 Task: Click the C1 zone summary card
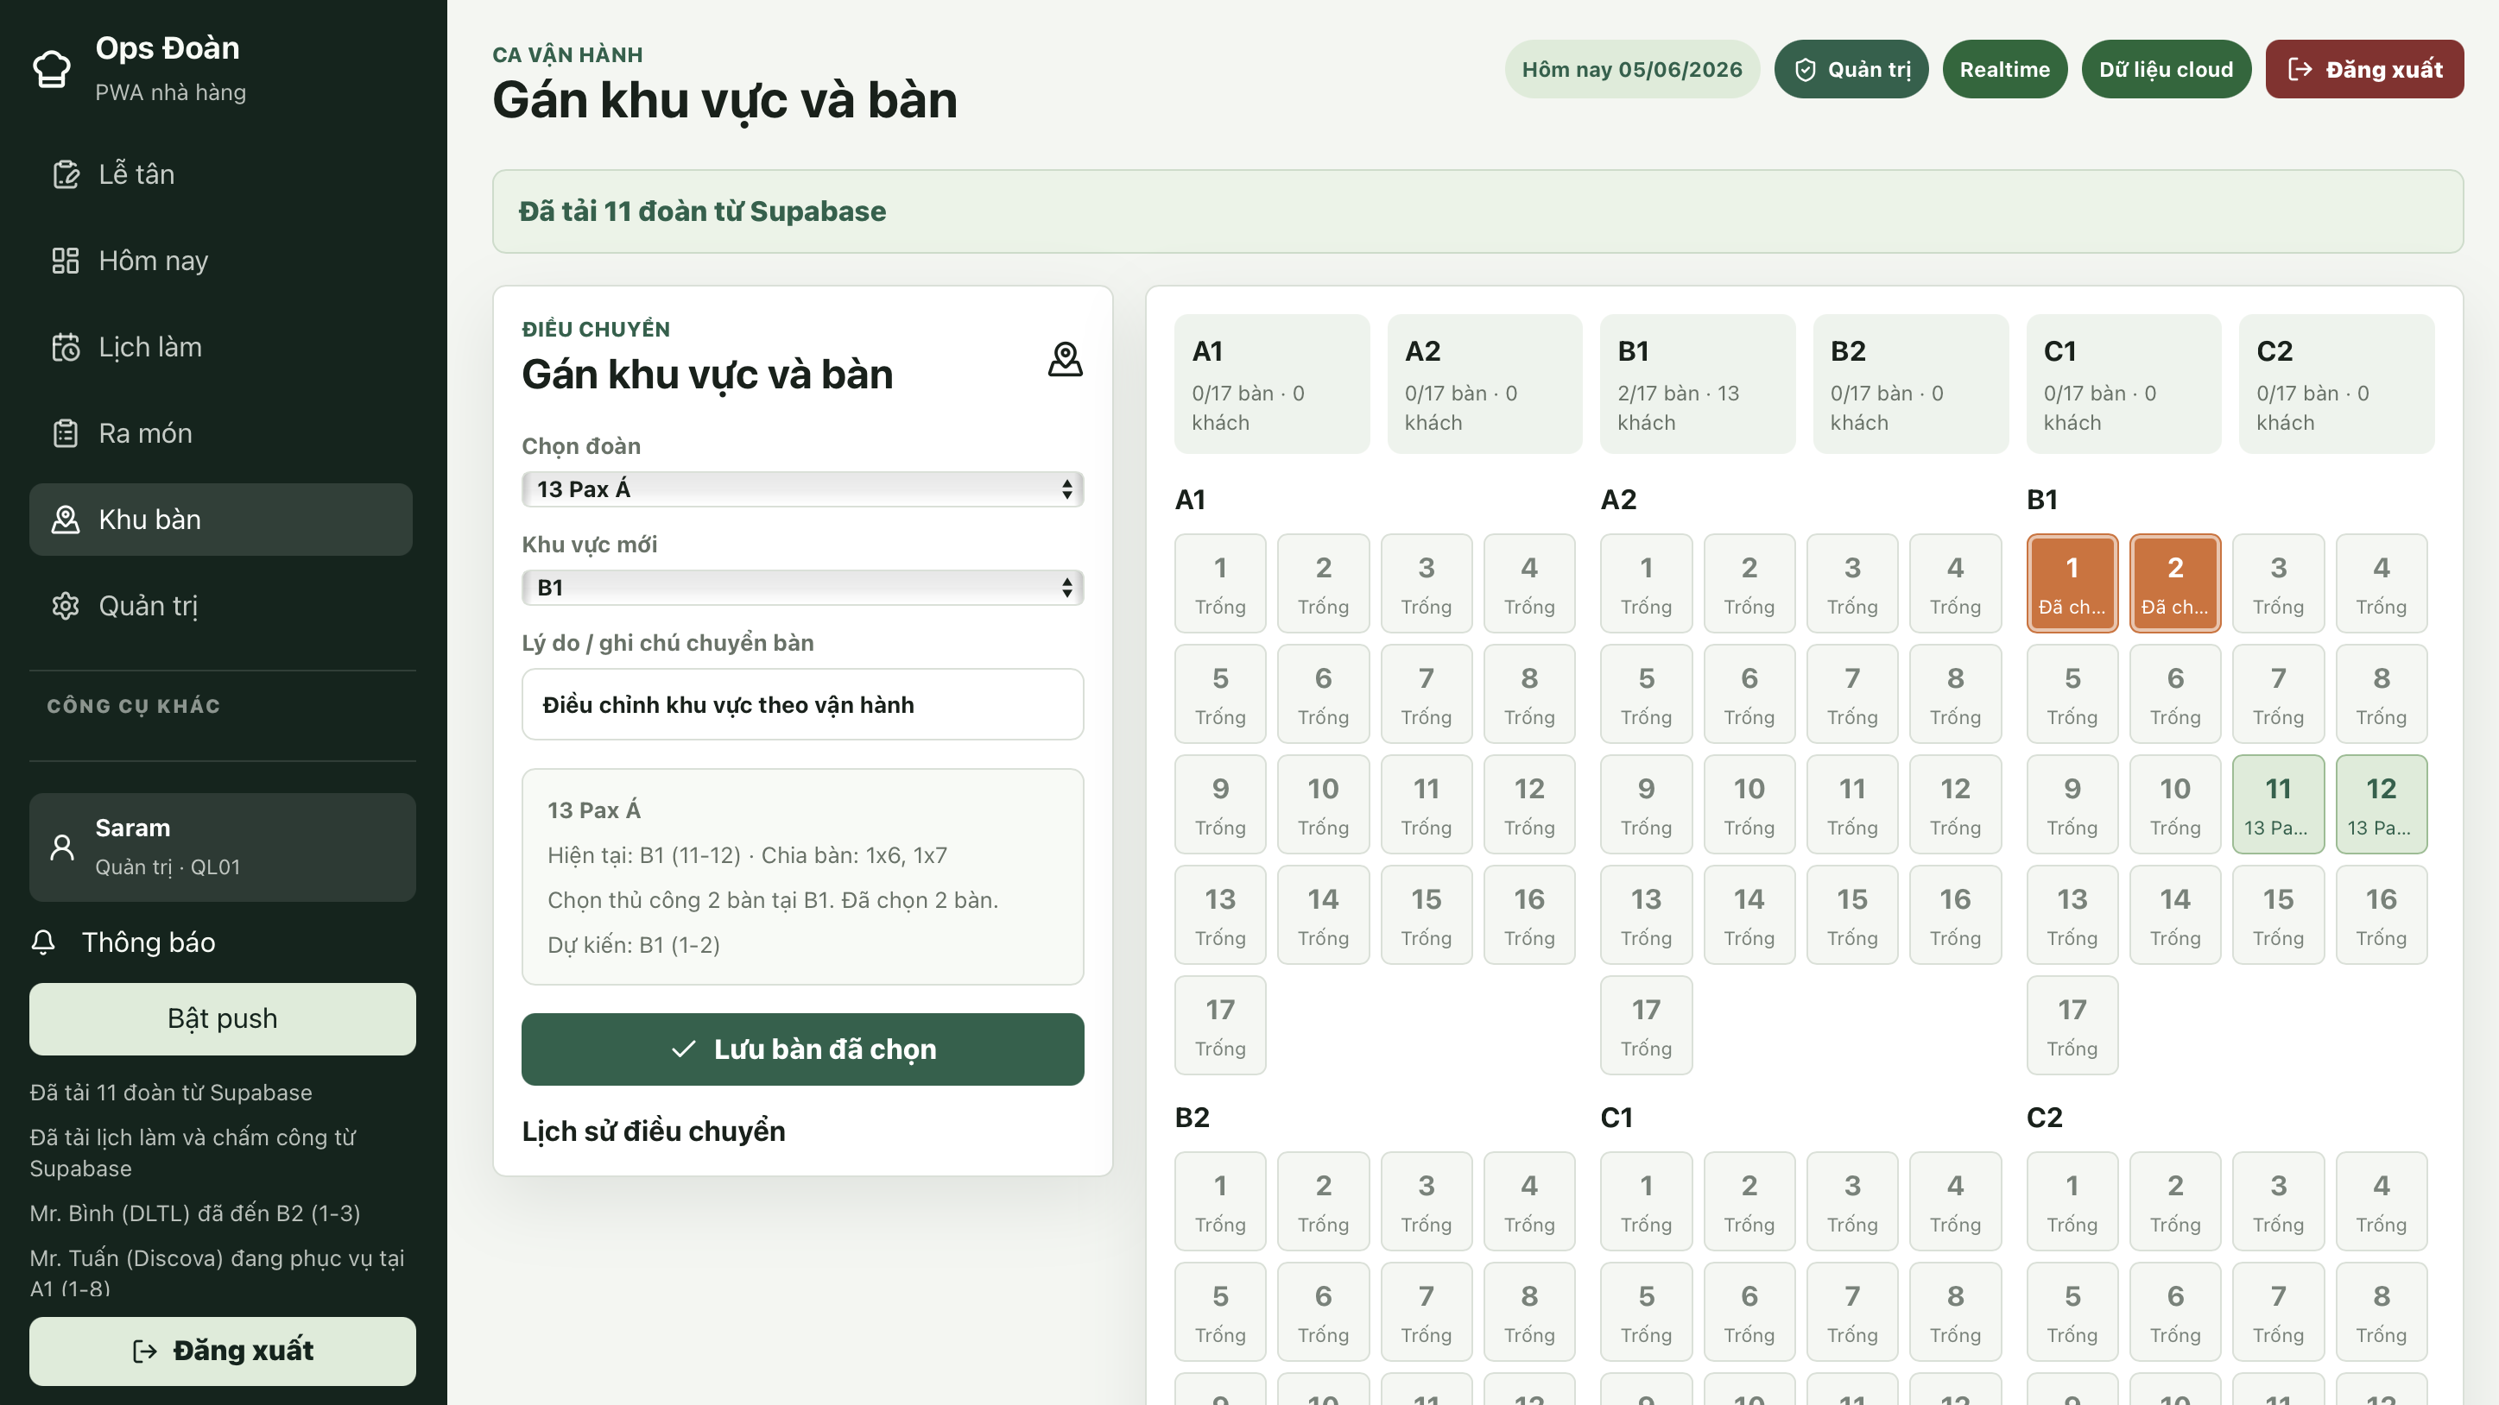click(2123, 384)
